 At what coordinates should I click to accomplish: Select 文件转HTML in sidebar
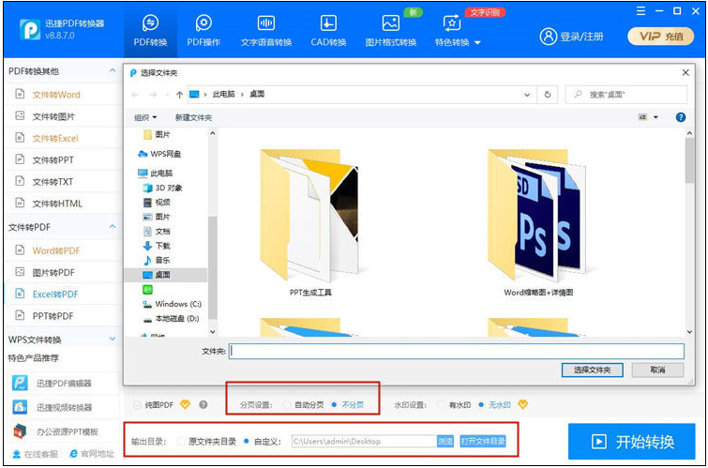[x=57, y=204]
